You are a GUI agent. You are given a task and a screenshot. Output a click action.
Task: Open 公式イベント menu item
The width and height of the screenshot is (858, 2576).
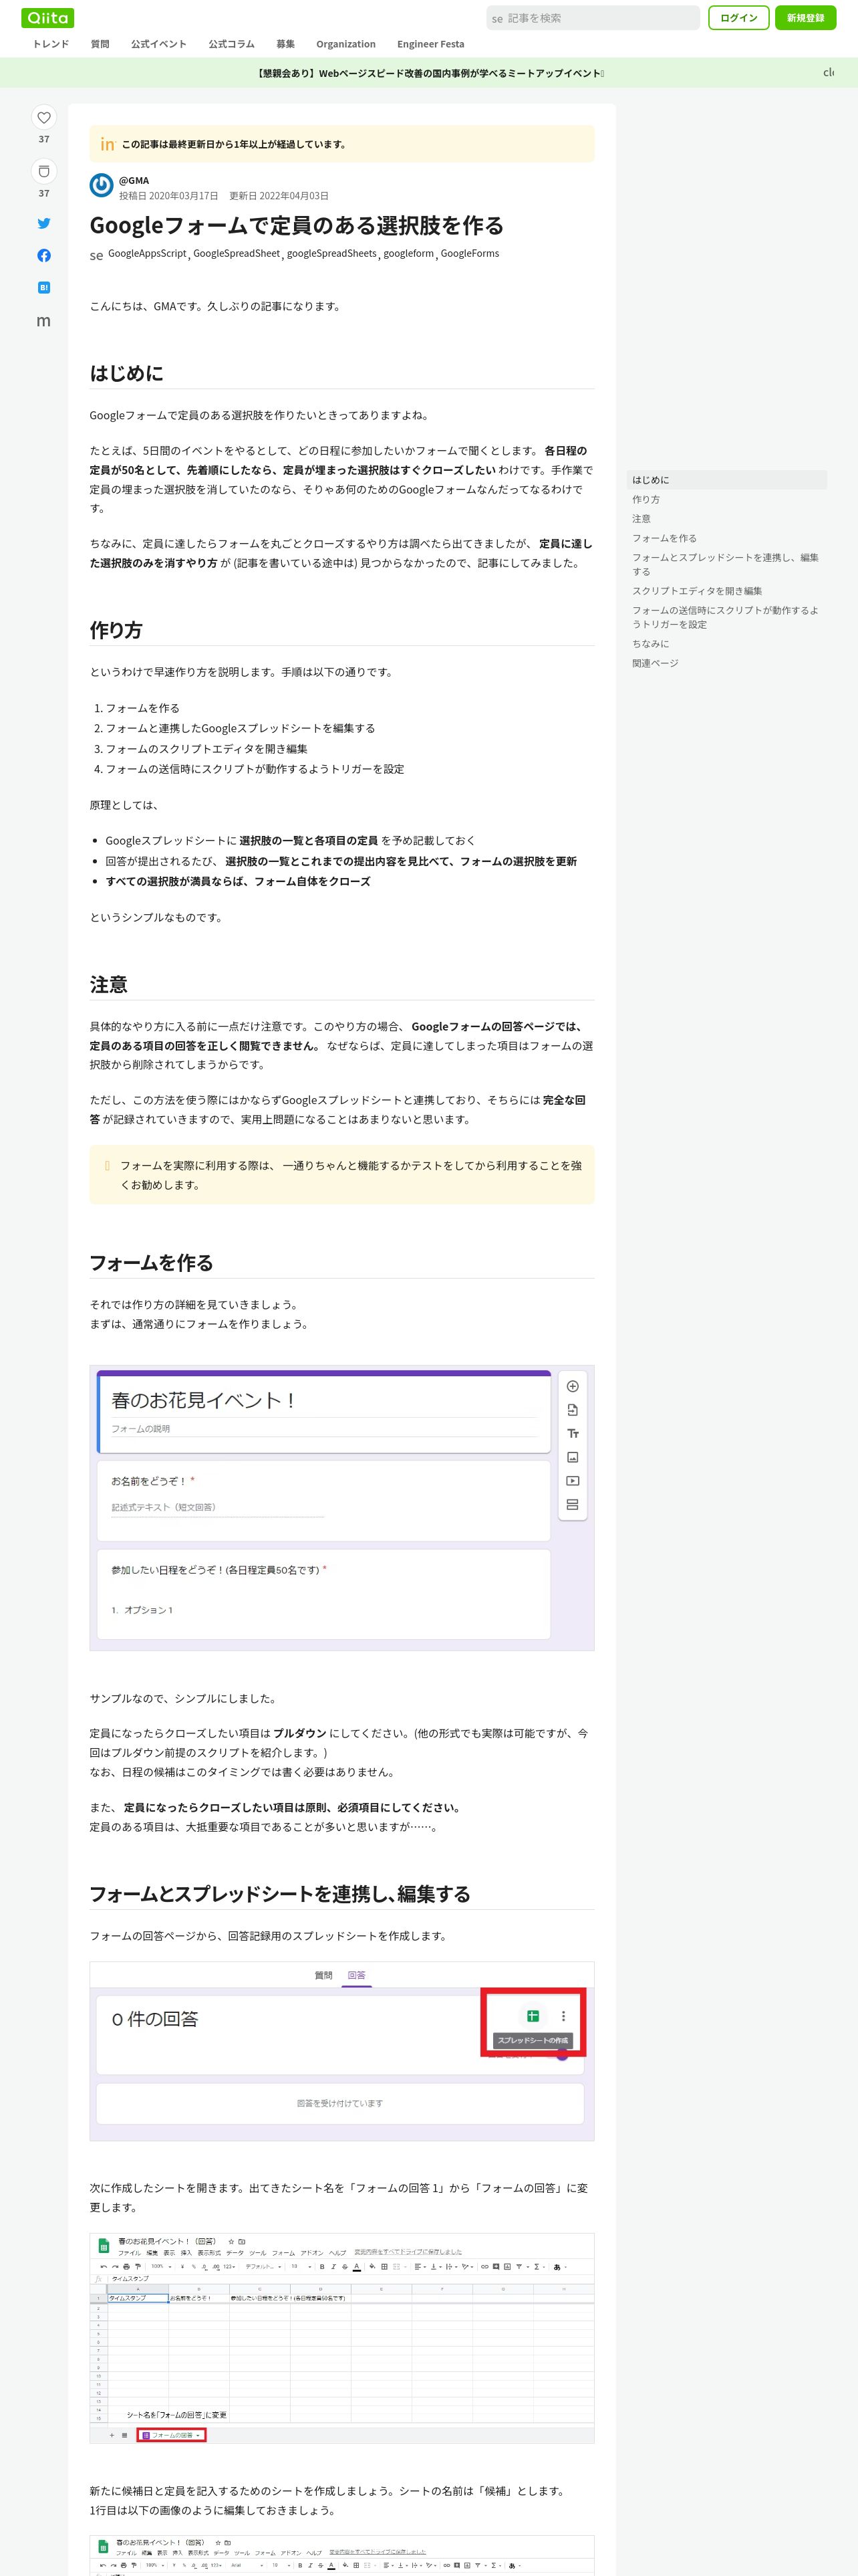159,44
